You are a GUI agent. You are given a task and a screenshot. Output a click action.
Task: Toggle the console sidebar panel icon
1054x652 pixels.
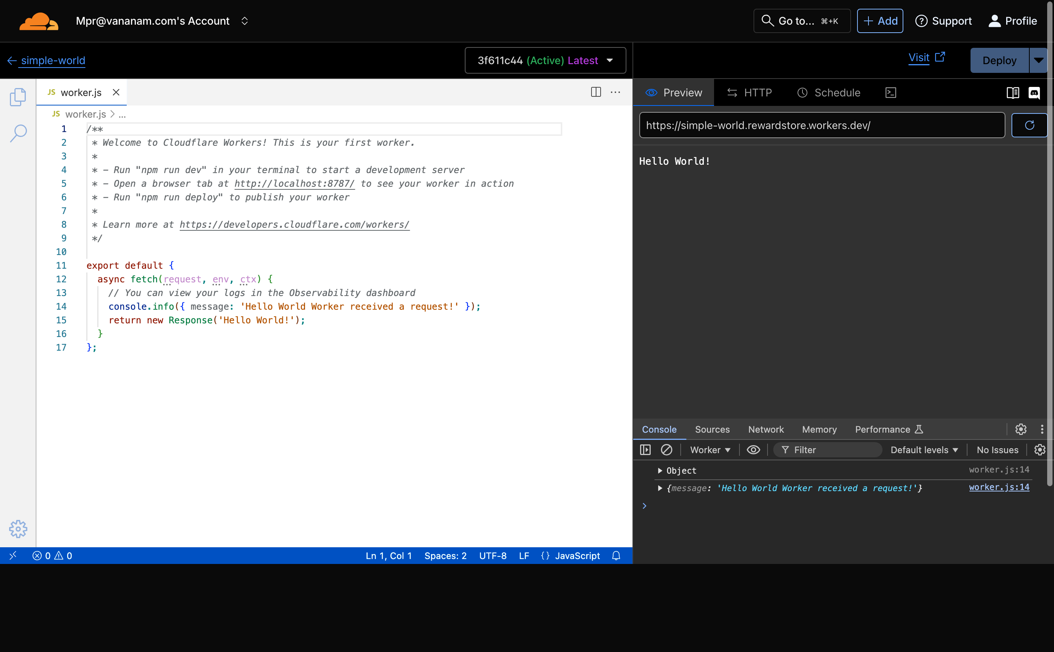(x=645, y=450)
